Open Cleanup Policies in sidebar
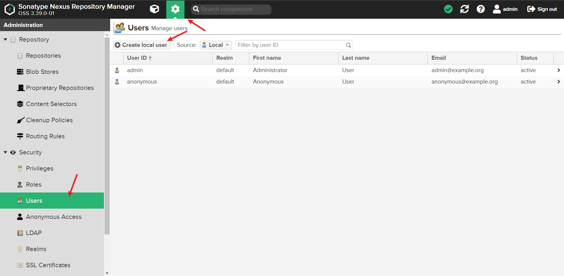564x276 pixels. tap(49, 120)
